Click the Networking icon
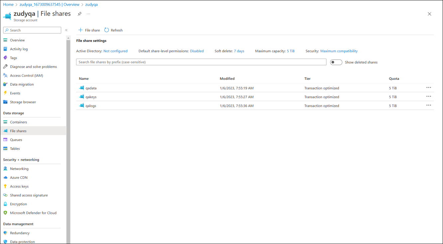Viewport: 443px width, 244px height. point(5,169)
